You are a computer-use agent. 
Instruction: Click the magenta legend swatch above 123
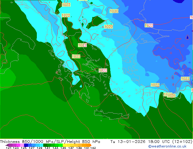pos(18,145)
